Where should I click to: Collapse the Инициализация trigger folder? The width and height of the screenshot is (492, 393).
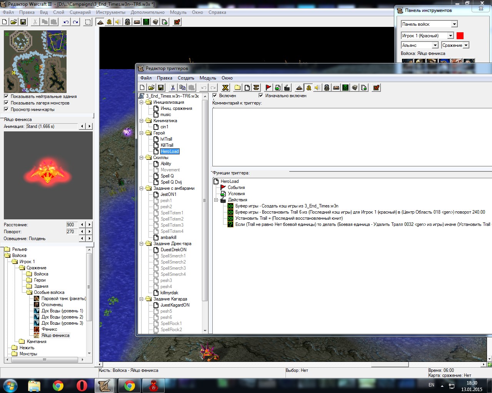141,102
